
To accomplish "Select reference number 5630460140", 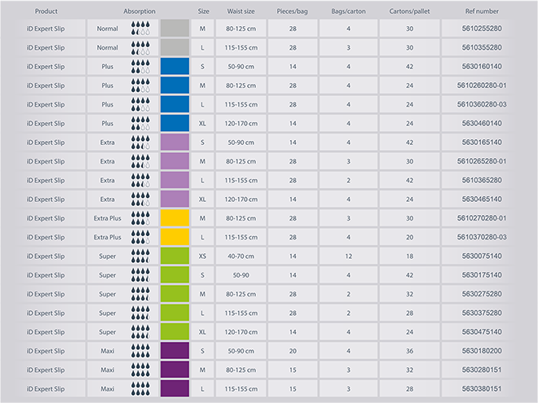I will coord(482,124).
